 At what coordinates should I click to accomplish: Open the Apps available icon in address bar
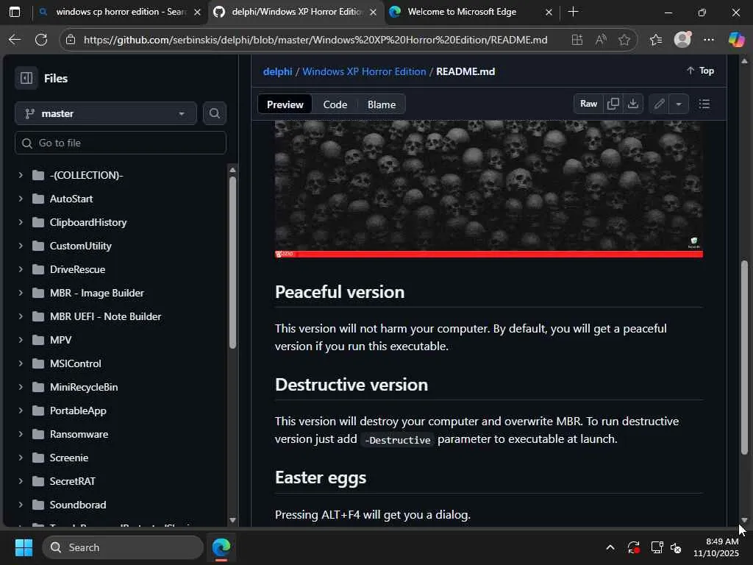click(x=577, y=40)
